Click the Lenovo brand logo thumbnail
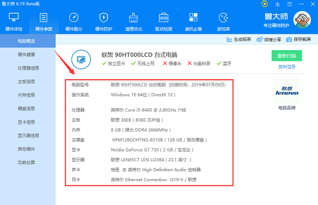This screenshot has width=318, height=205. point(287,90)
